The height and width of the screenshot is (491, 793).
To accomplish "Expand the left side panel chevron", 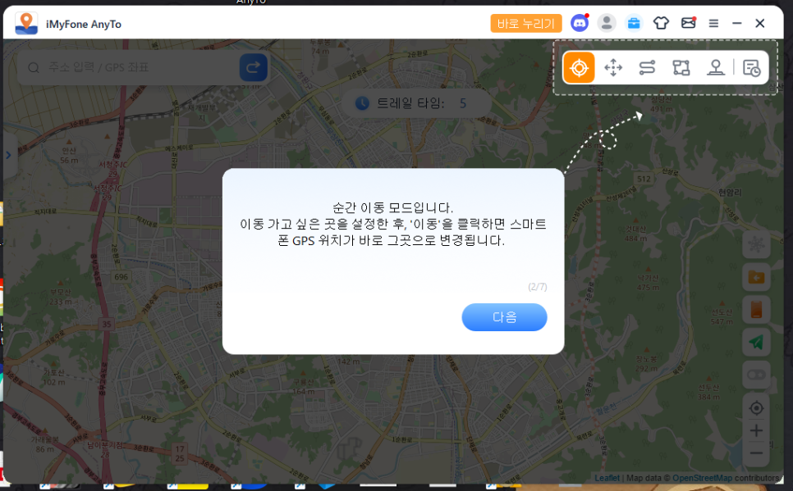I will pos(8,155).
